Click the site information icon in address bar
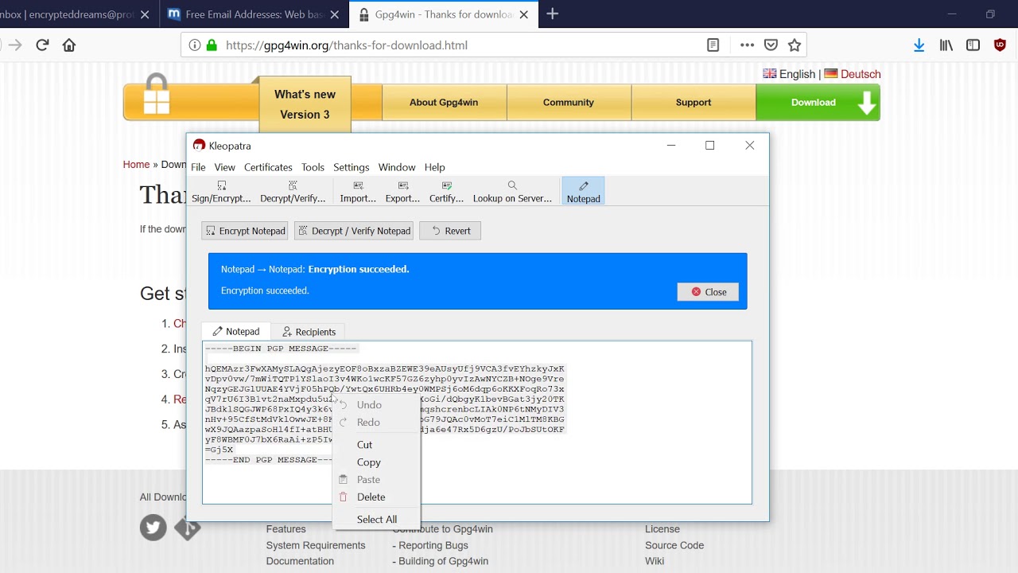This screenshot has height=573, width=1018. click(x=194, y=45)
